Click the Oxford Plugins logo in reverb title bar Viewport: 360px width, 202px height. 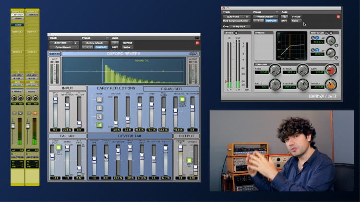[x=193, y=54]
